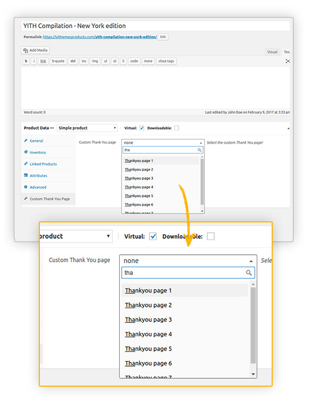Collapse the 'none' select in zoomed view
319x407 pixels.
(188, 261)
